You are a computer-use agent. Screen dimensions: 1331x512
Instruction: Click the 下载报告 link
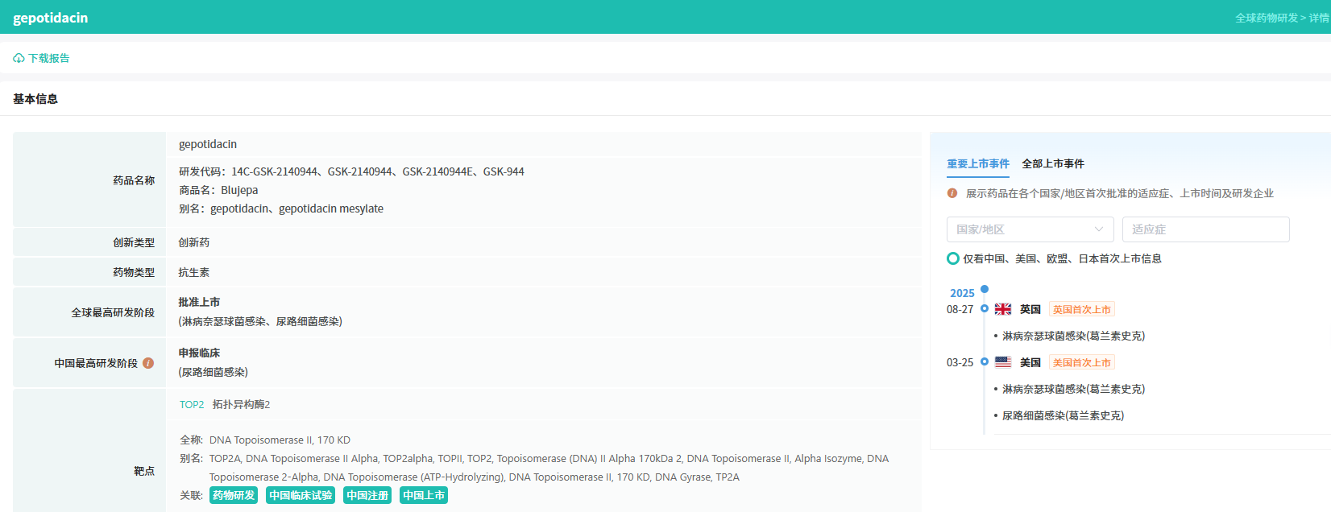(x=49, y=58)
